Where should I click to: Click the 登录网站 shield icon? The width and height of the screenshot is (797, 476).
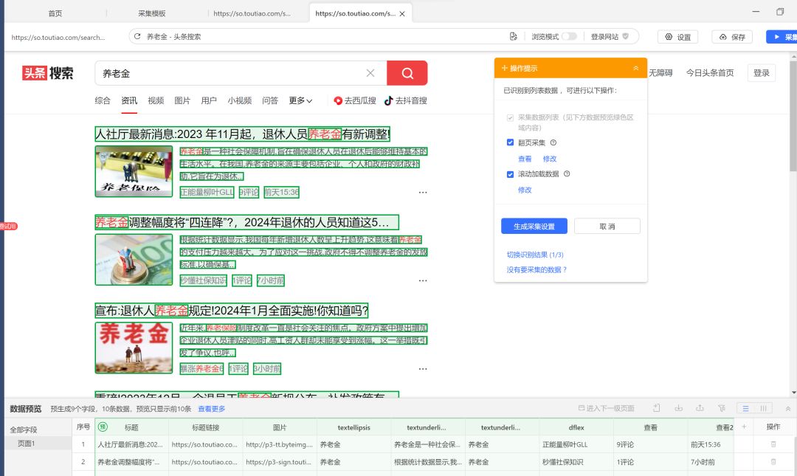tap(626, 37)
